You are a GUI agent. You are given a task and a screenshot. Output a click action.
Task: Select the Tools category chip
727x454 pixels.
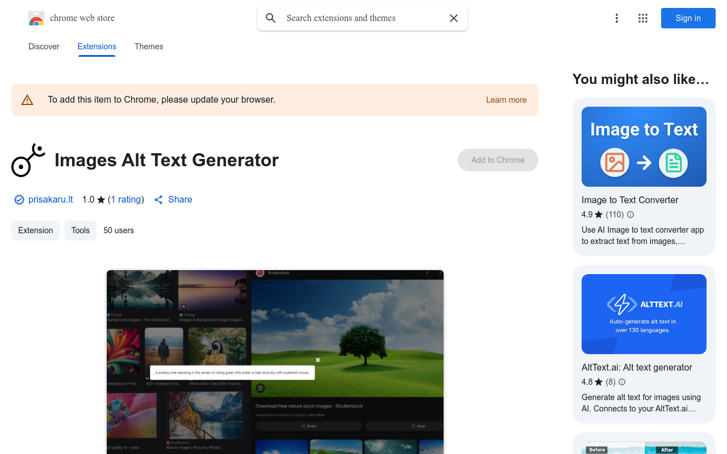[80, 230]
